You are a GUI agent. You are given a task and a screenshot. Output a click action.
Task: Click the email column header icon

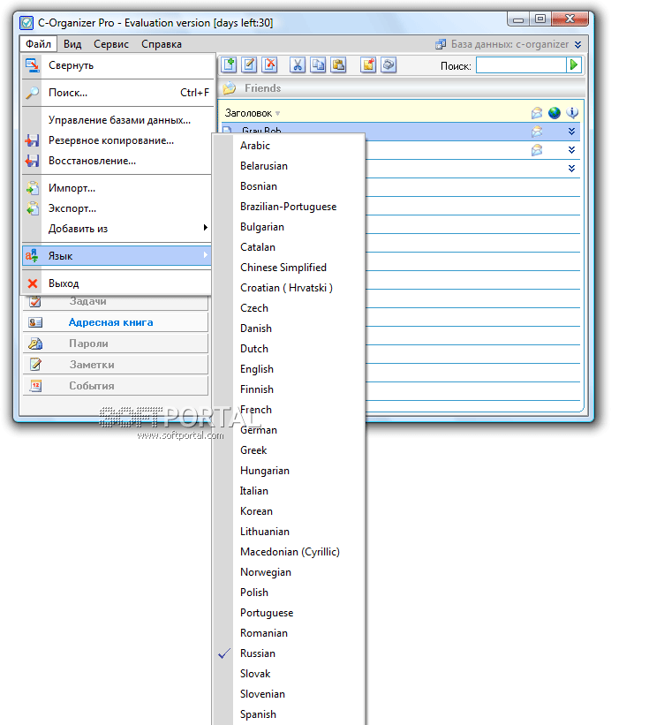[x=536, y=113]
